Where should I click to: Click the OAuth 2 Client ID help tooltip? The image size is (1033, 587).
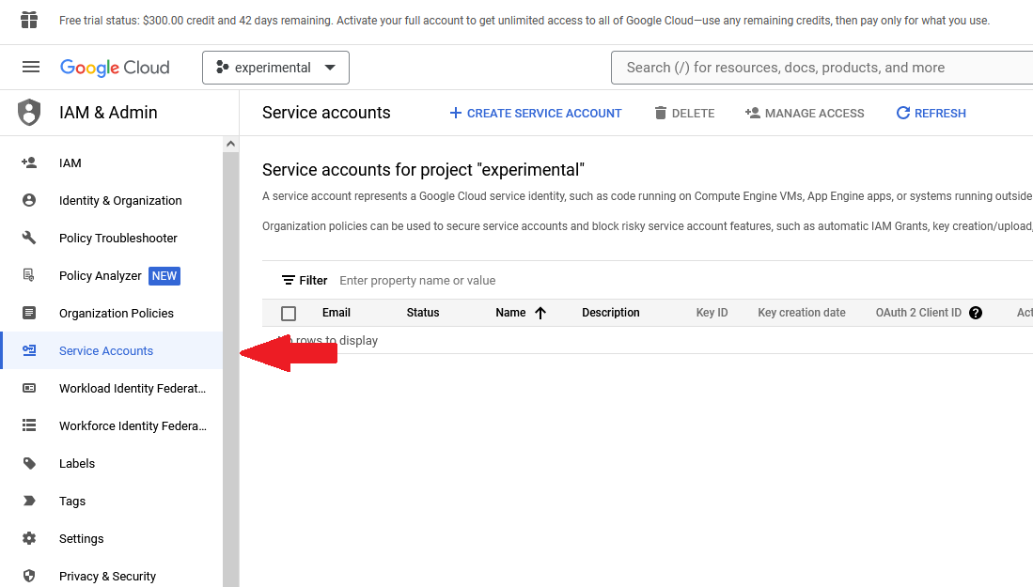pyautogui.click(x=976, y=312)
